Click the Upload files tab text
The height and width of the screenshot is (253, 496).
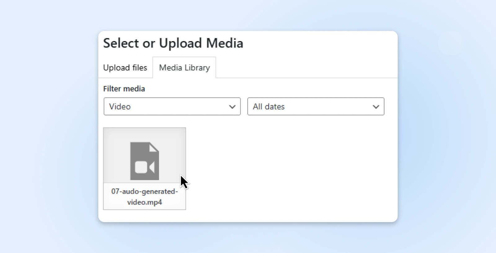[x=125, y=68]
